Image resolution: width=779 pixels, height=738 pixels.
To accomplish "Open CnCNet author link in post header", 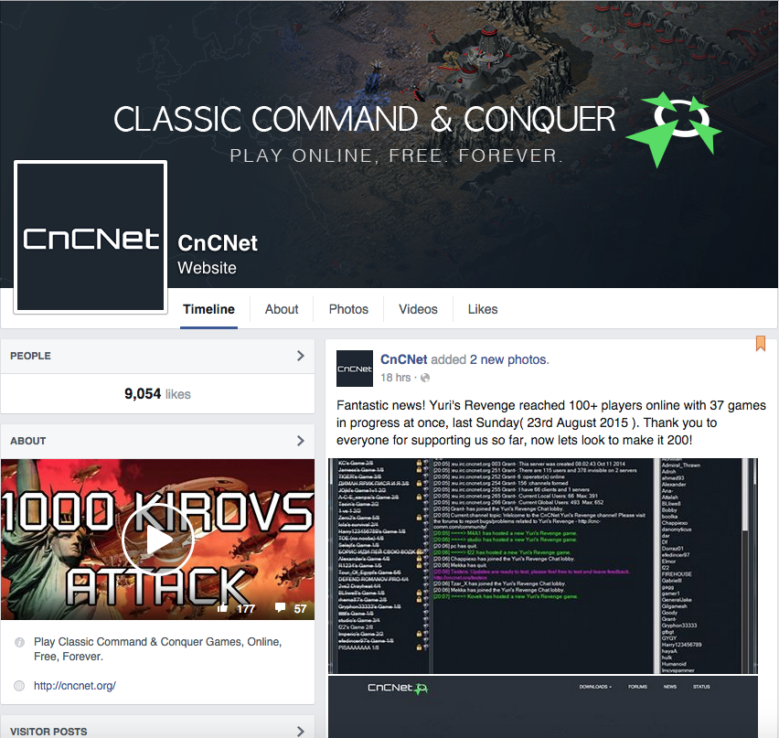I will pyautogui.click(x=403, y=359).
